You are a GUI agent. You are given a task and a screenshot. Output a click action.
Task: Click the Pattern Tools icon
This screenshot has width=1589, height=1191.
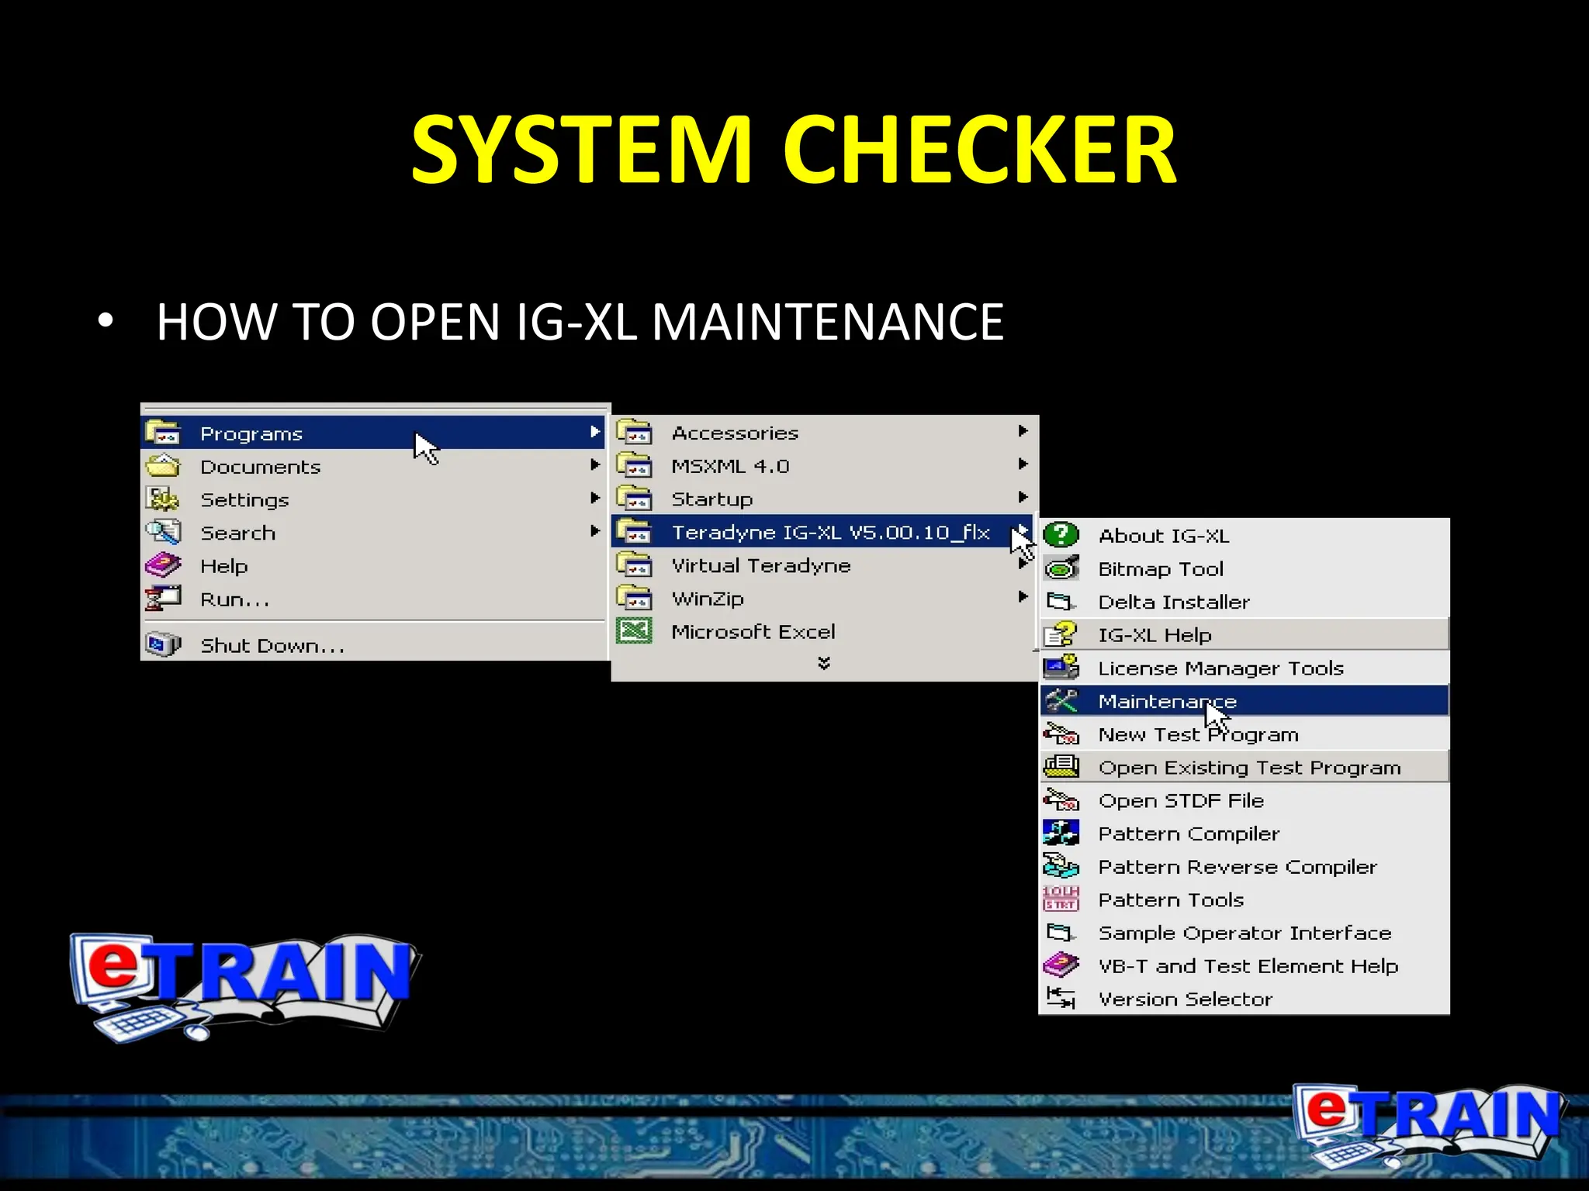click(1061, 899)
